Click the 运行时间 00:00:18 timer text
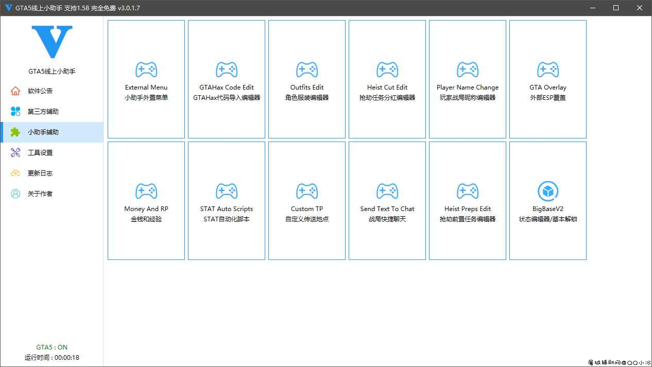 click(52, 357)
